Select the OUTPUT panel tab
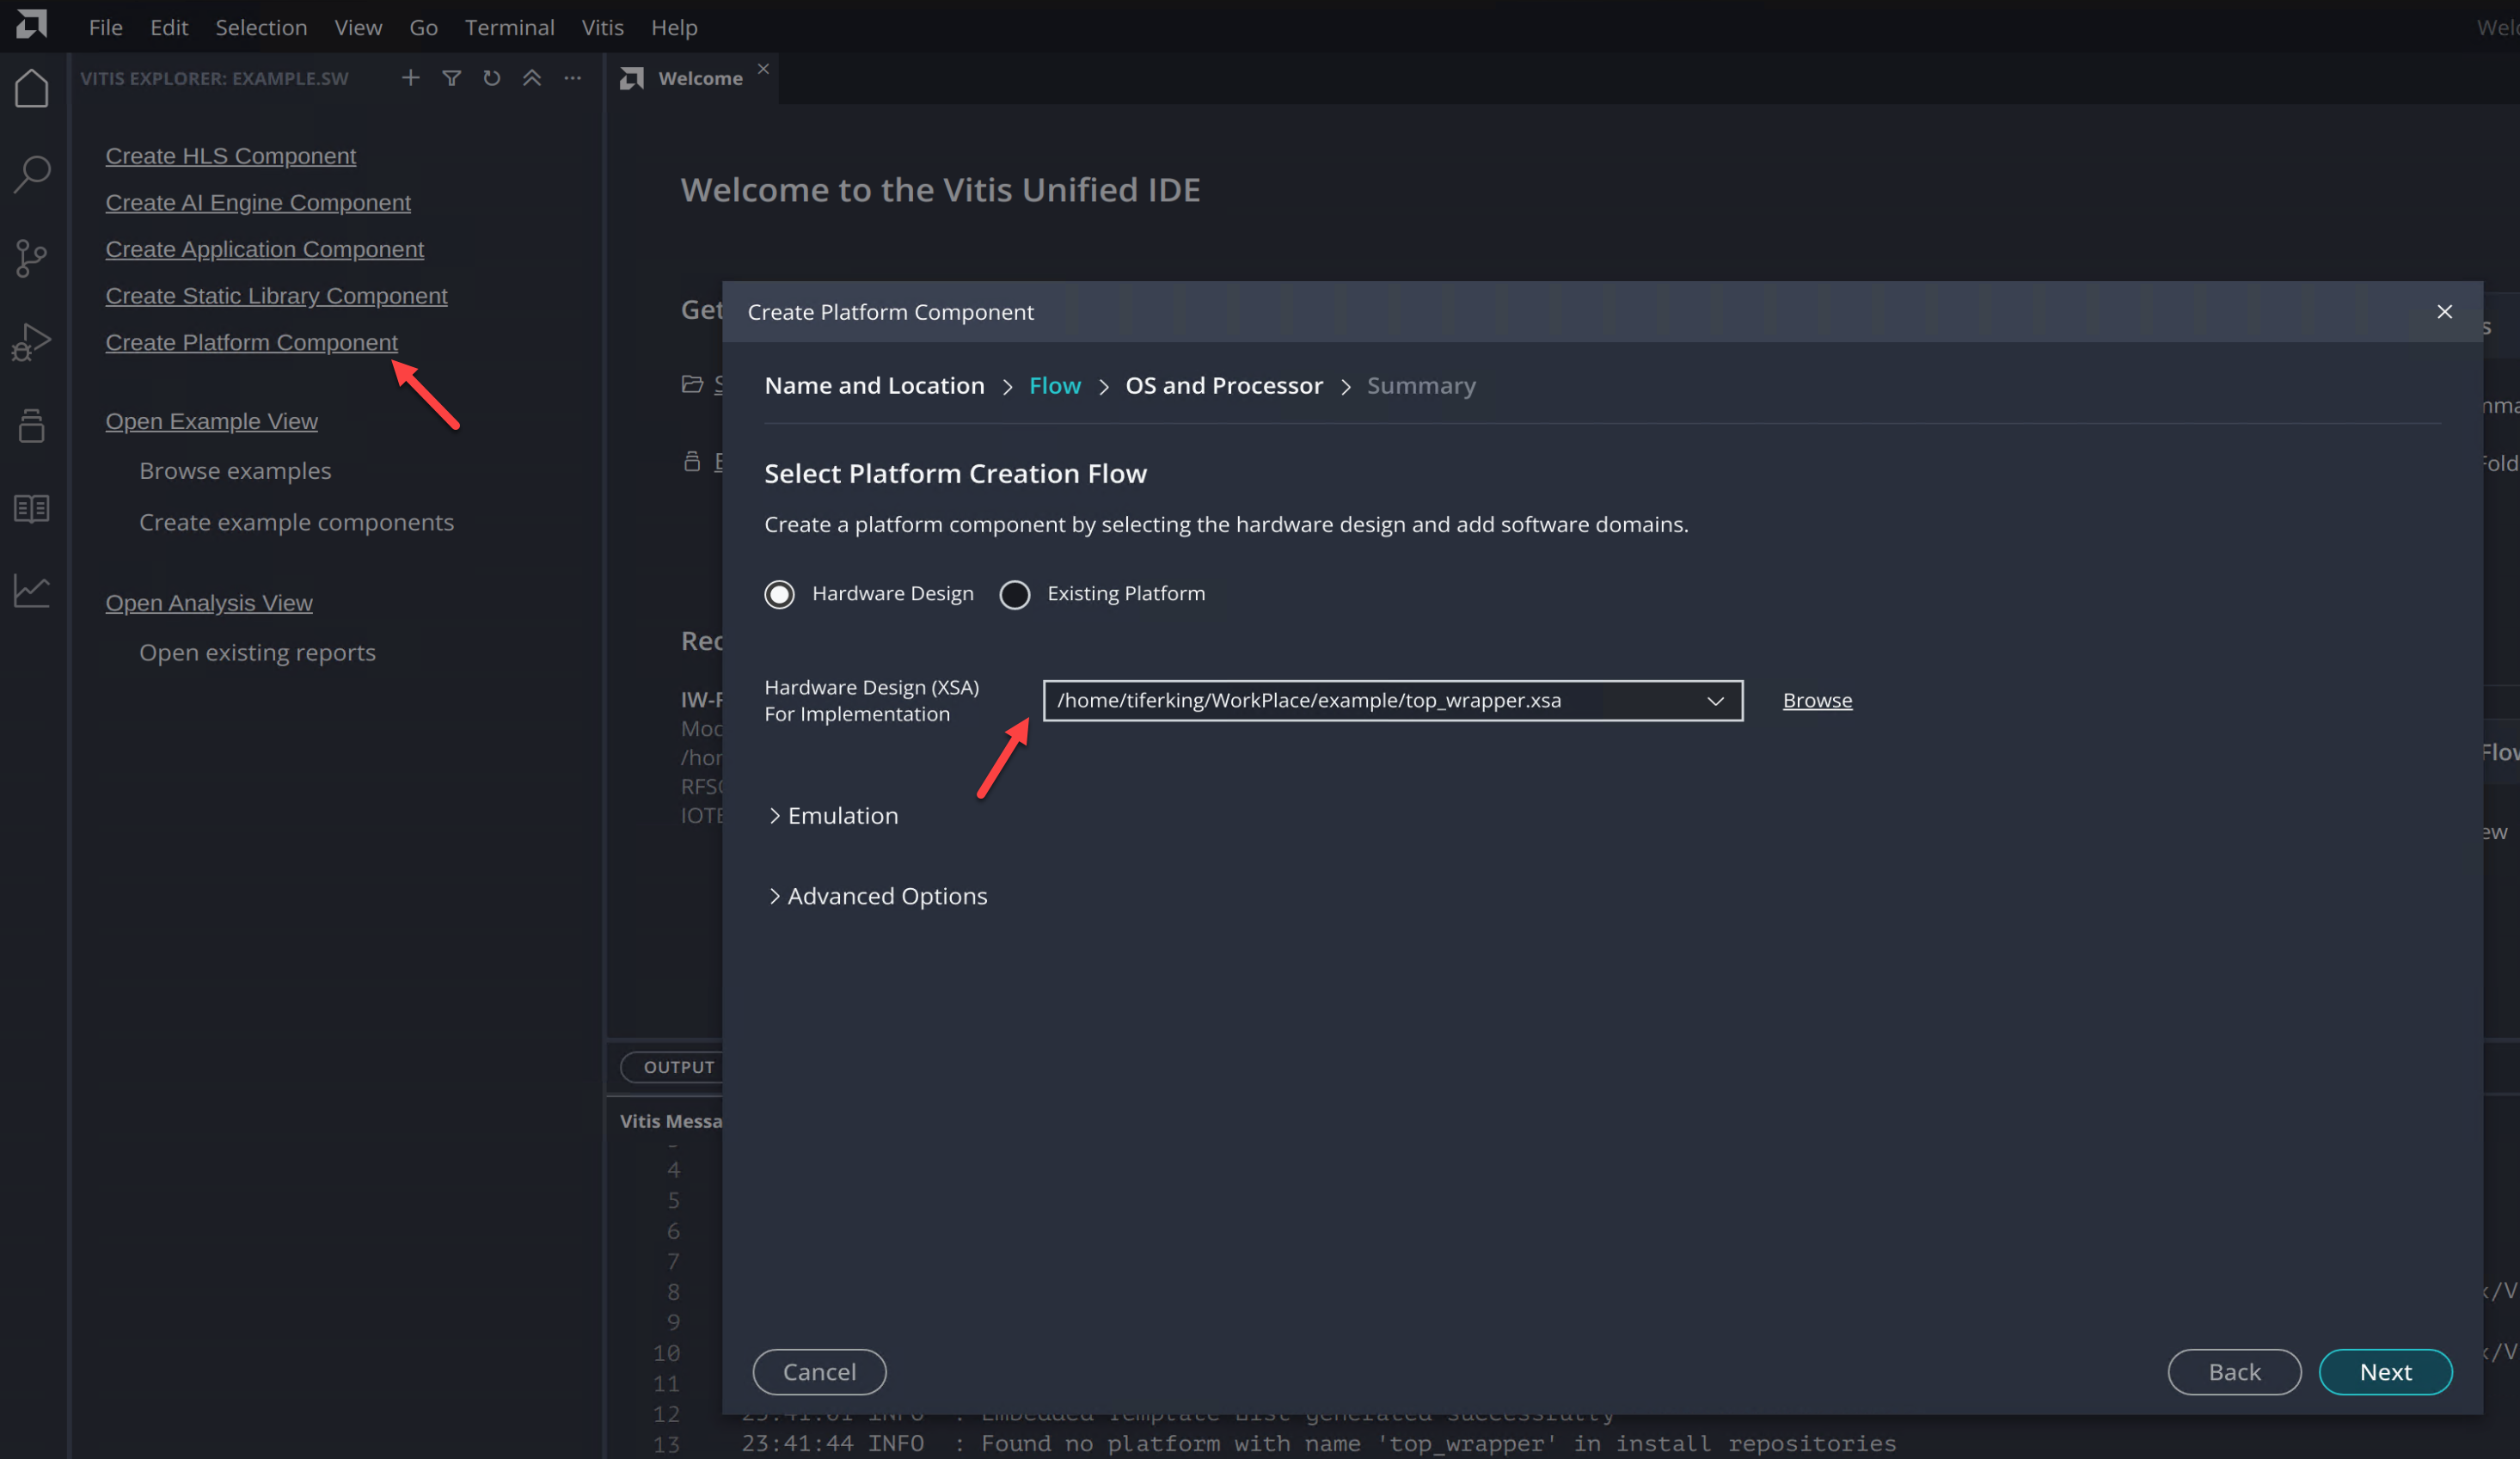Image resolution: width=2520 pixels, height=1459 pixels. click(678, 1067)
